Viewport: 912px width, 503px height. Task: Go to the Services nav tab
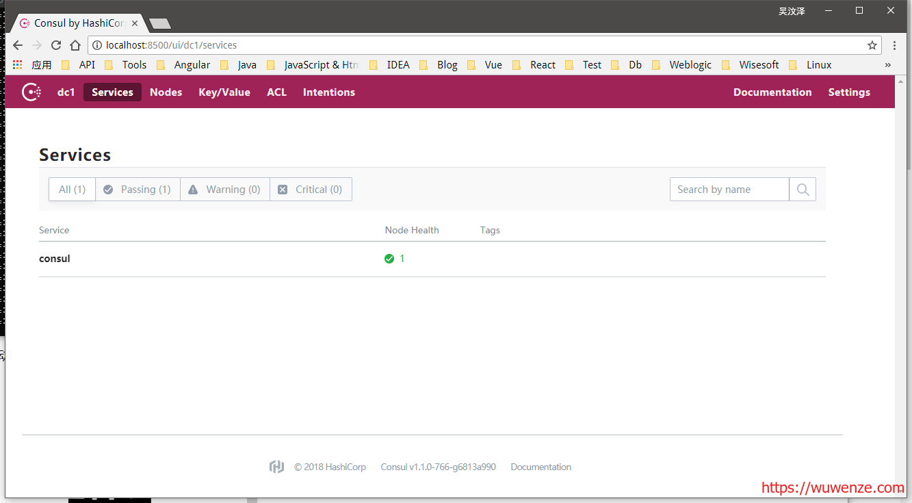pos(112,92)
